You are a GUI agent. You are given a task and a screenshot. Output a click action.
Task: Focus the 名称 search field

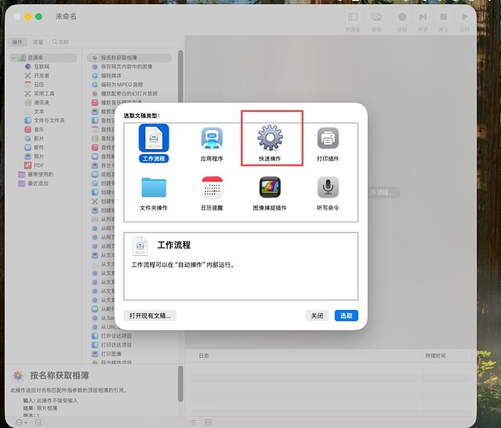(115, 42)
